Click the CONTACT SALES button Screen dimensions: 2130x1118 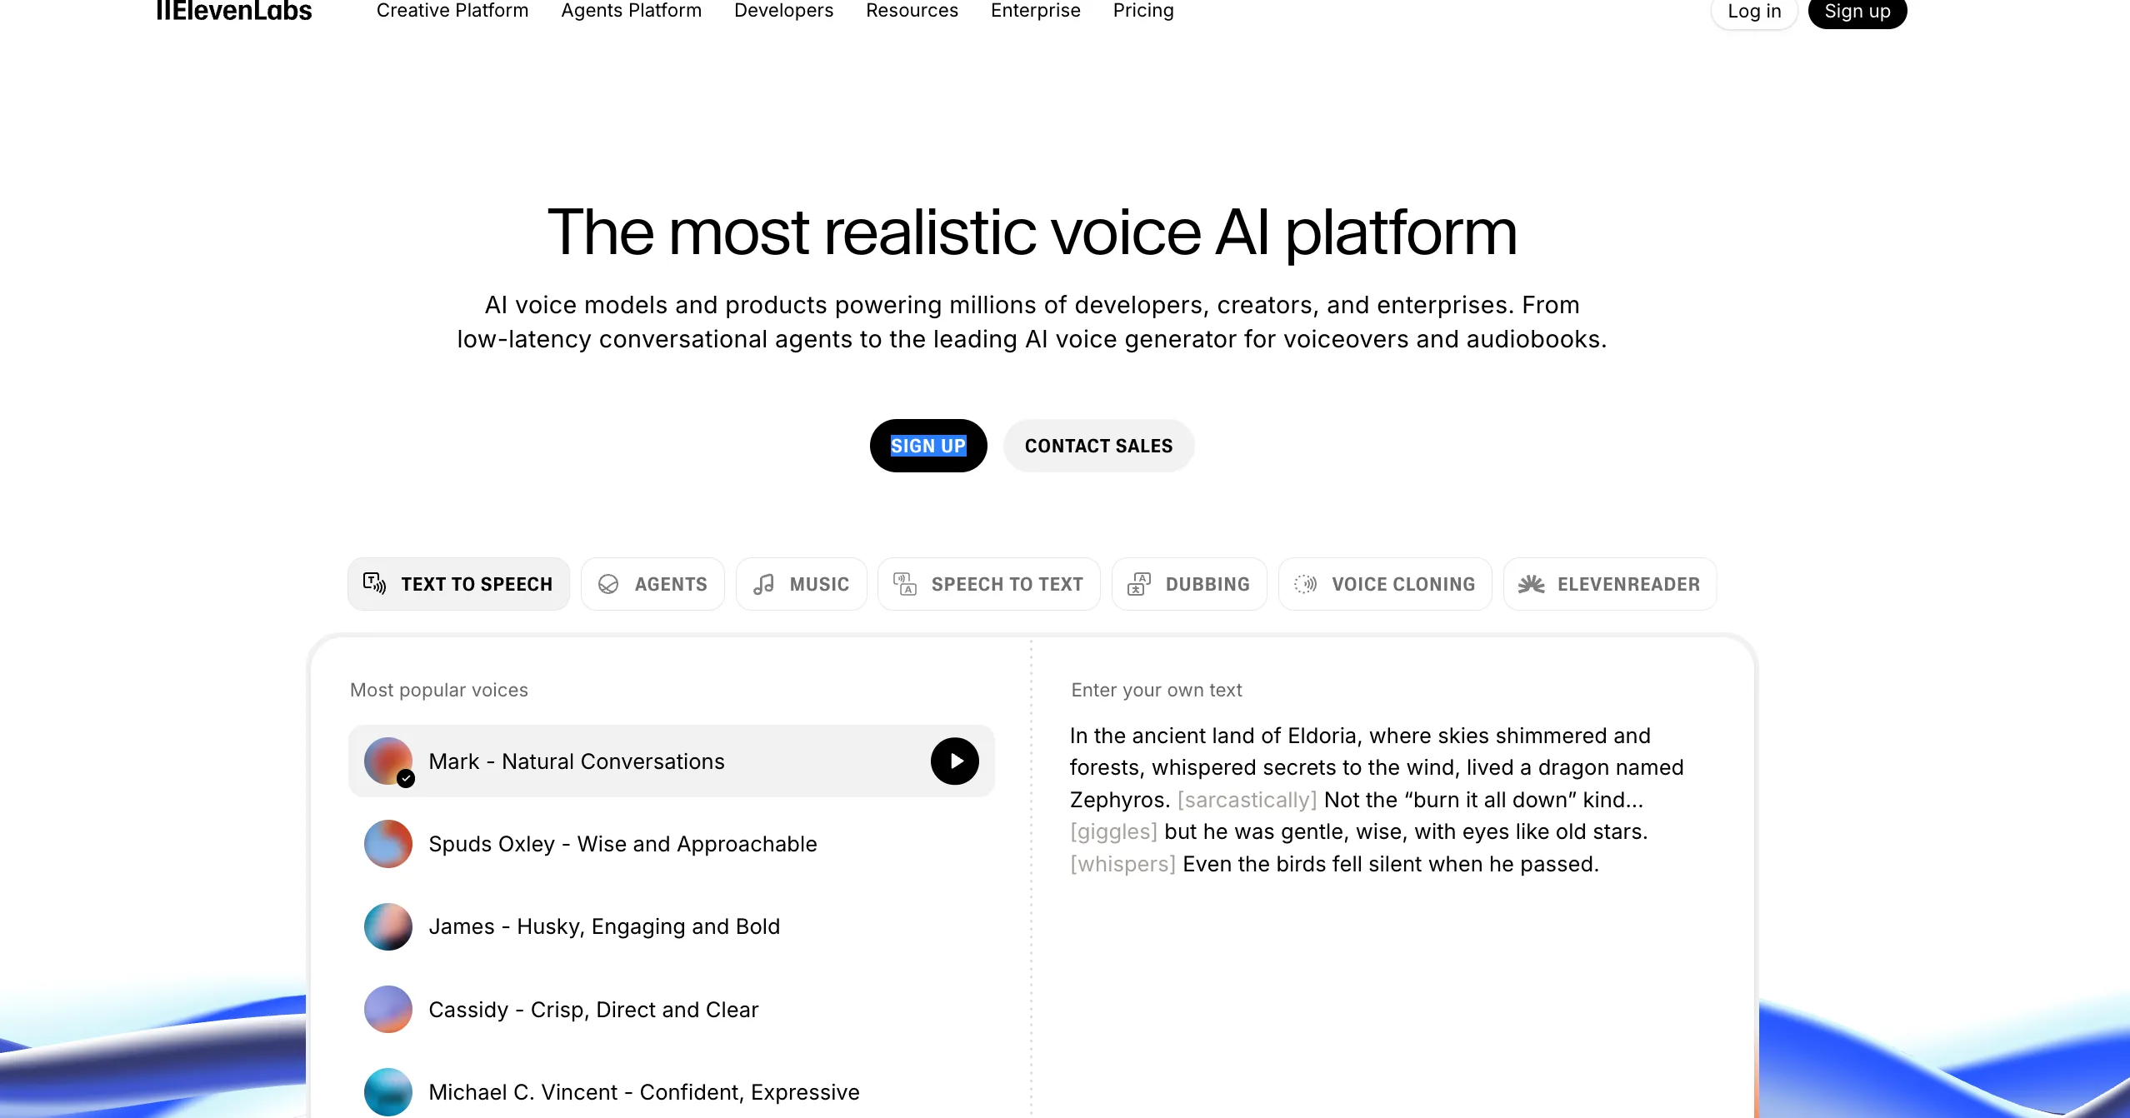[x=1097, y=446]
